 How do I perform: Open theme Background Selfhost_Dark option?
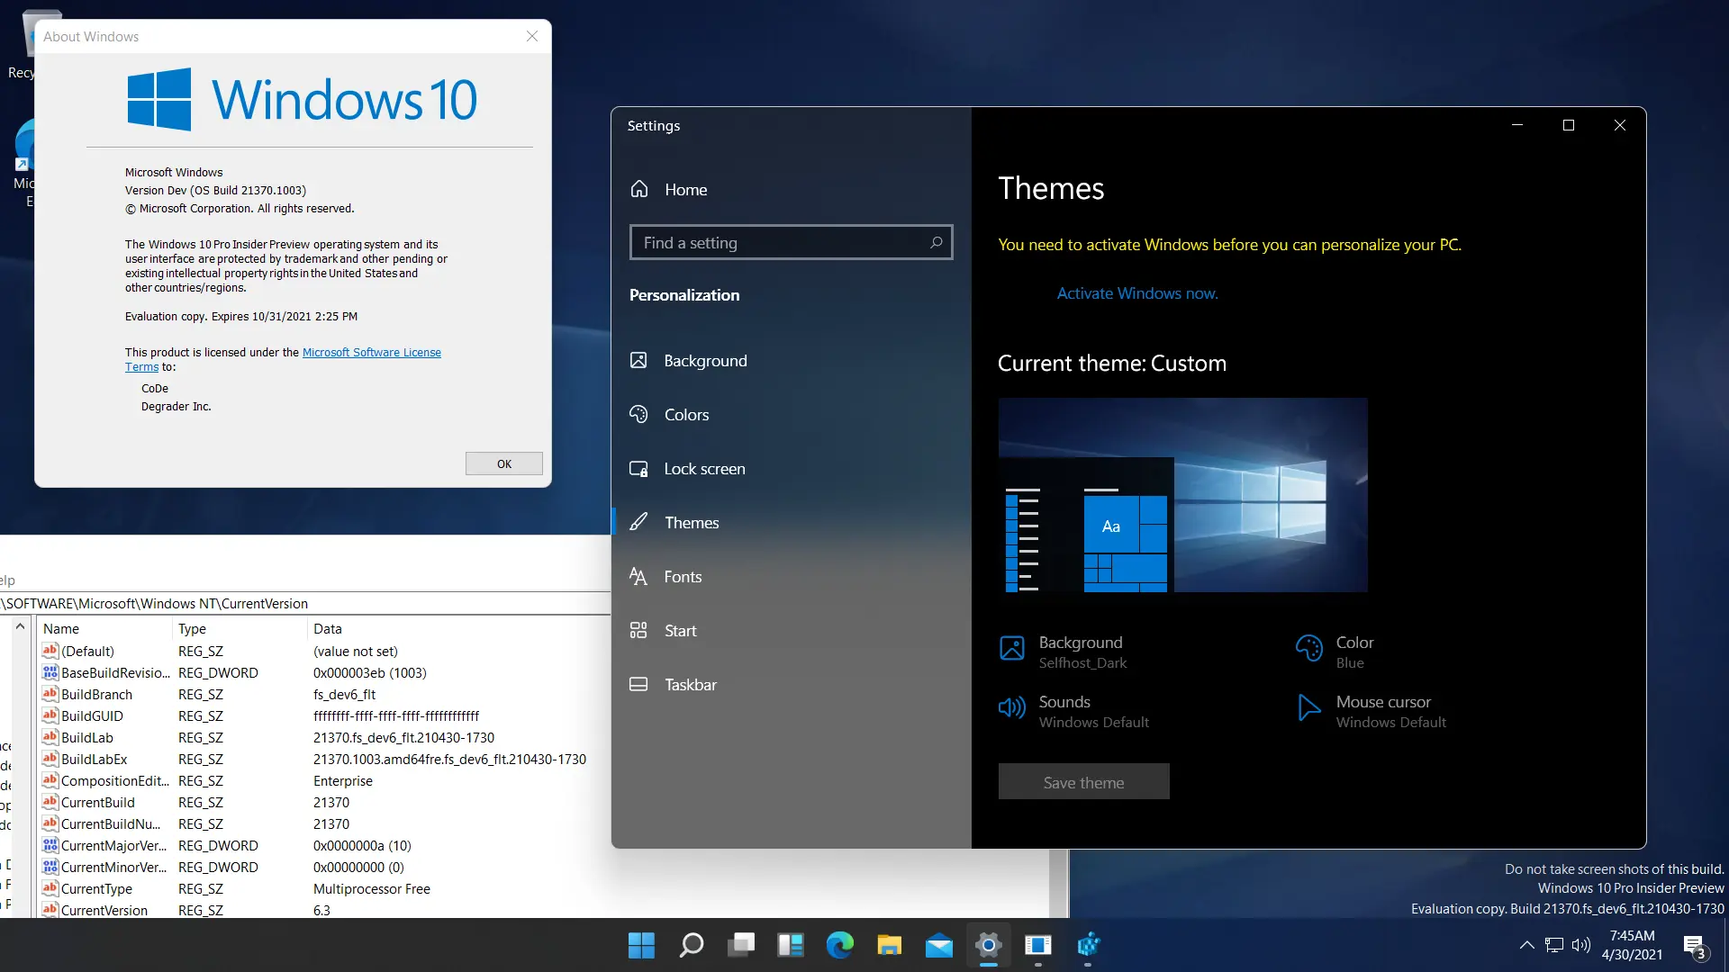pos(1064,652)
